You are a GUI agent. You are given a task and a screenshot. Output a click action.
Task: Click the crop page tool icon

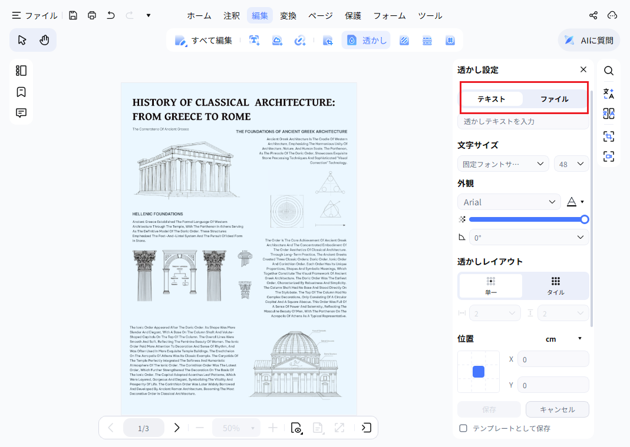click(x=328, y=41)
